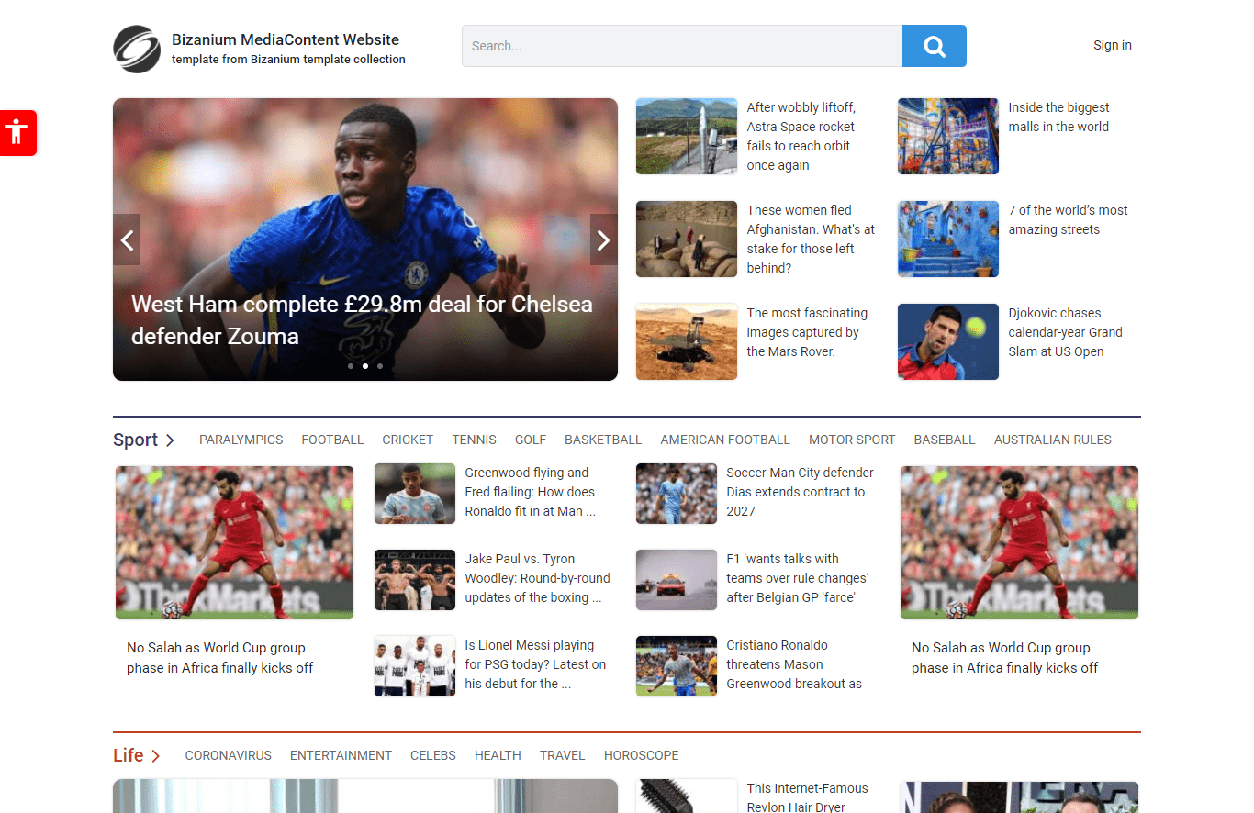Click the amazing streets thumbnail
This screenshot has height=813, width=1254.
coord(948,239)
